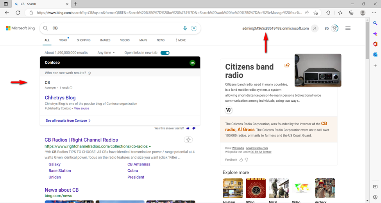Click the sidebar settings gear icon

[x=375, y=197]
